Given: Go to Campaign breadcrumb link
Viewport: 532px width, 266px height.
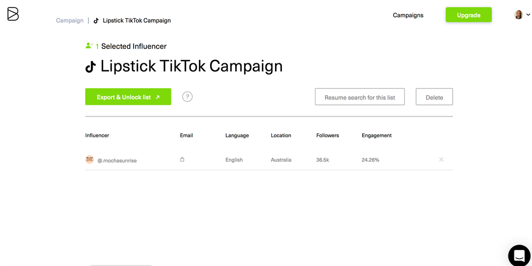Looking at the screenshot, I should pos(70,20).
